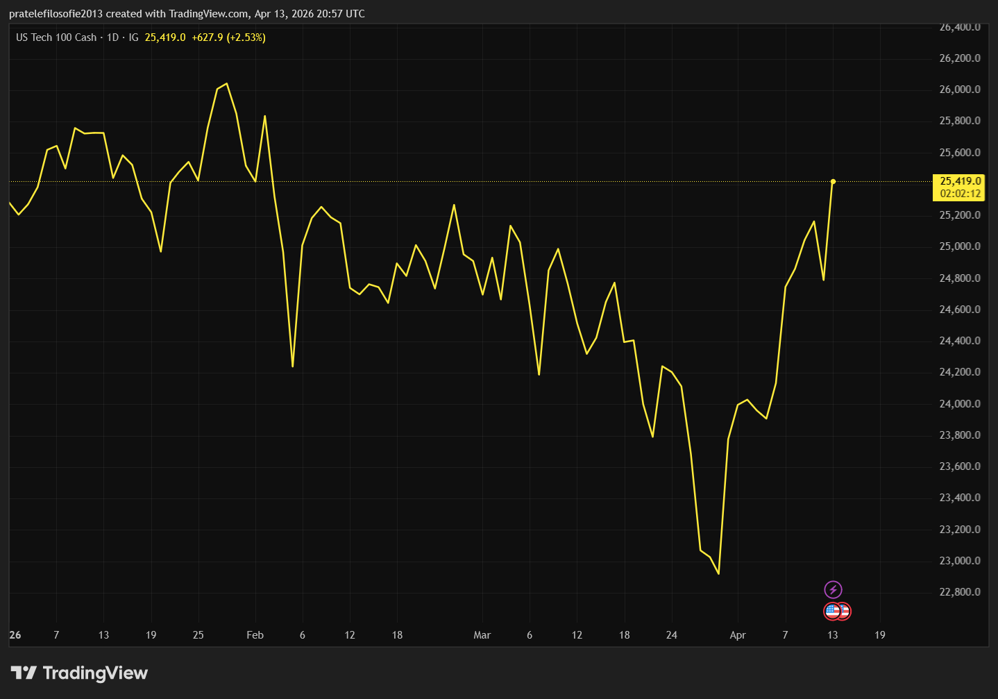Click the Feb month label on time axis
998x699 pixels.
[x=255, y=635]
